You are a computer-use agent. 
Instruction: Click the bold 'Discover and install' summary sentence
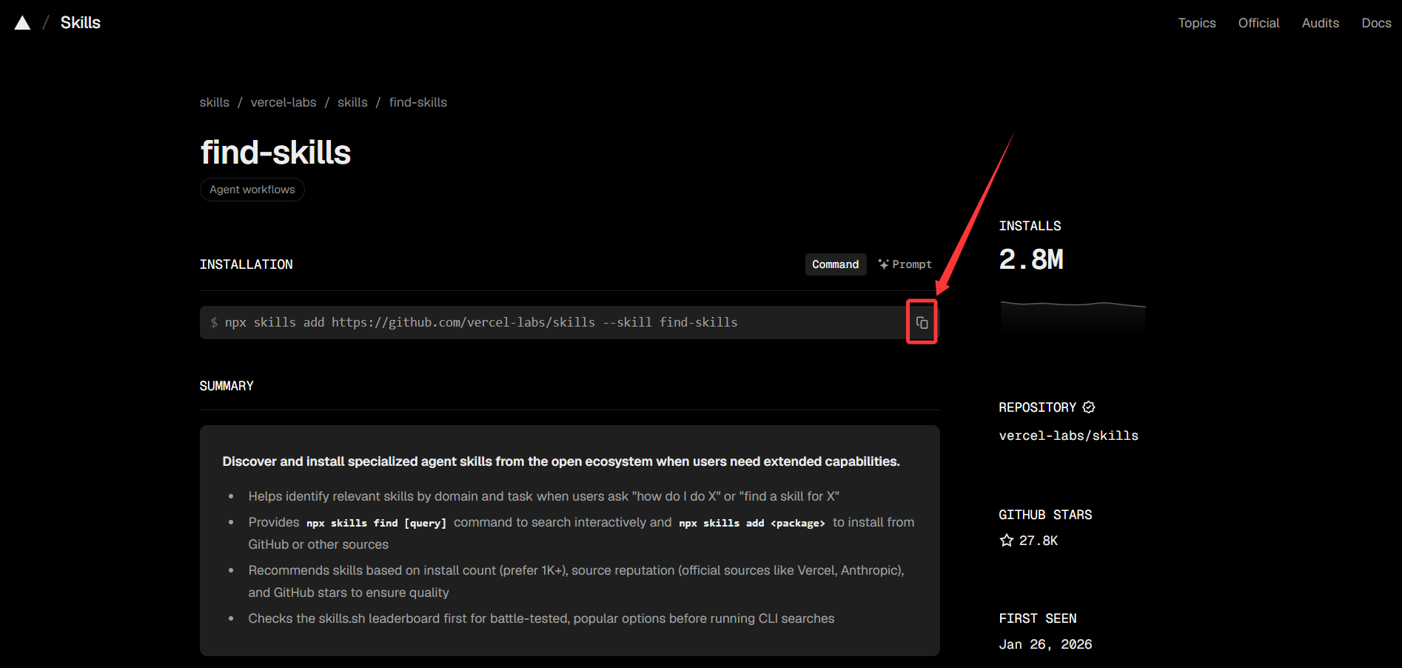tap(561, 461)
